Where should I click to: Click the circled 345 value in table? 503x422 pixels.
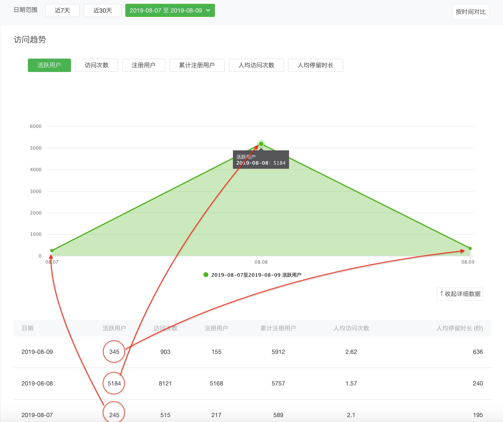114,352
